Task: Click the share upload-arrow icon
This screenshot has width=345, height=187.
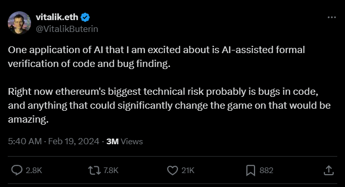Action: point(329,171)
